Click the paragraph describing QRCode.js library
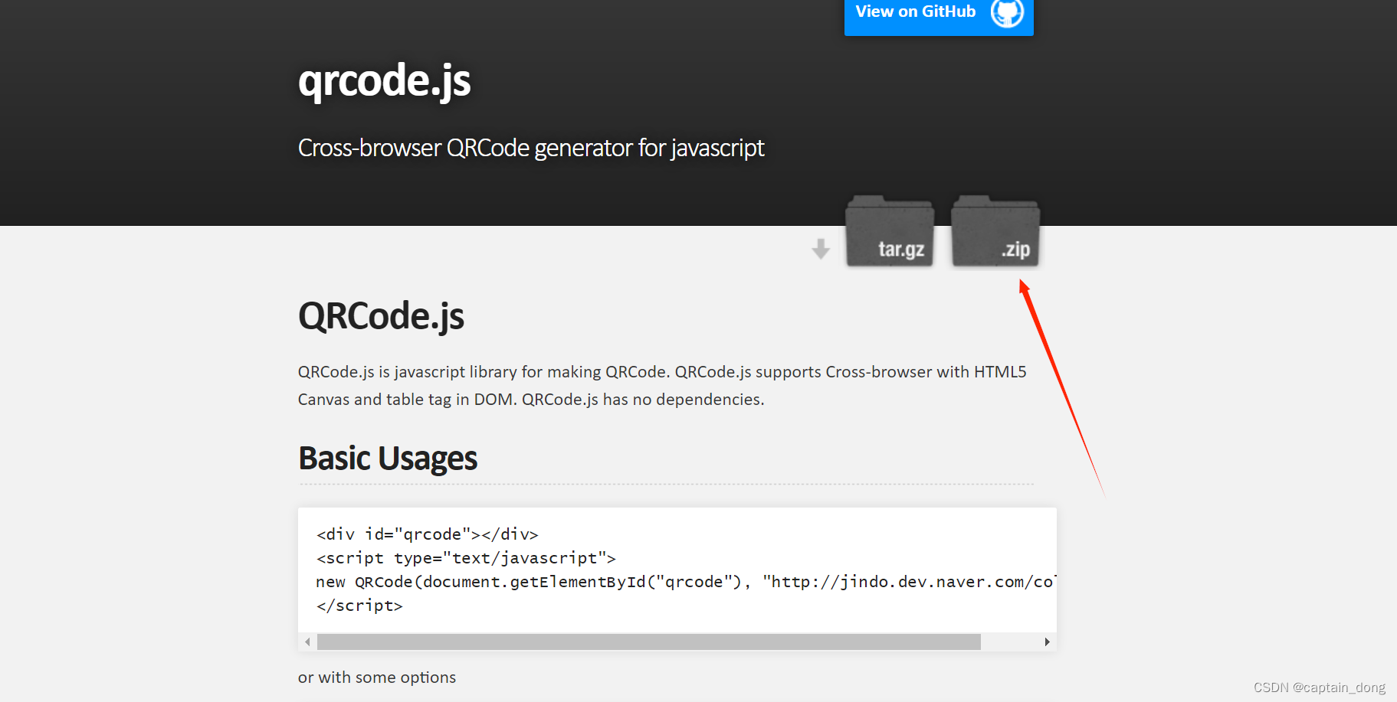This screenshot has width=1397, height=702. pos(662,386)
